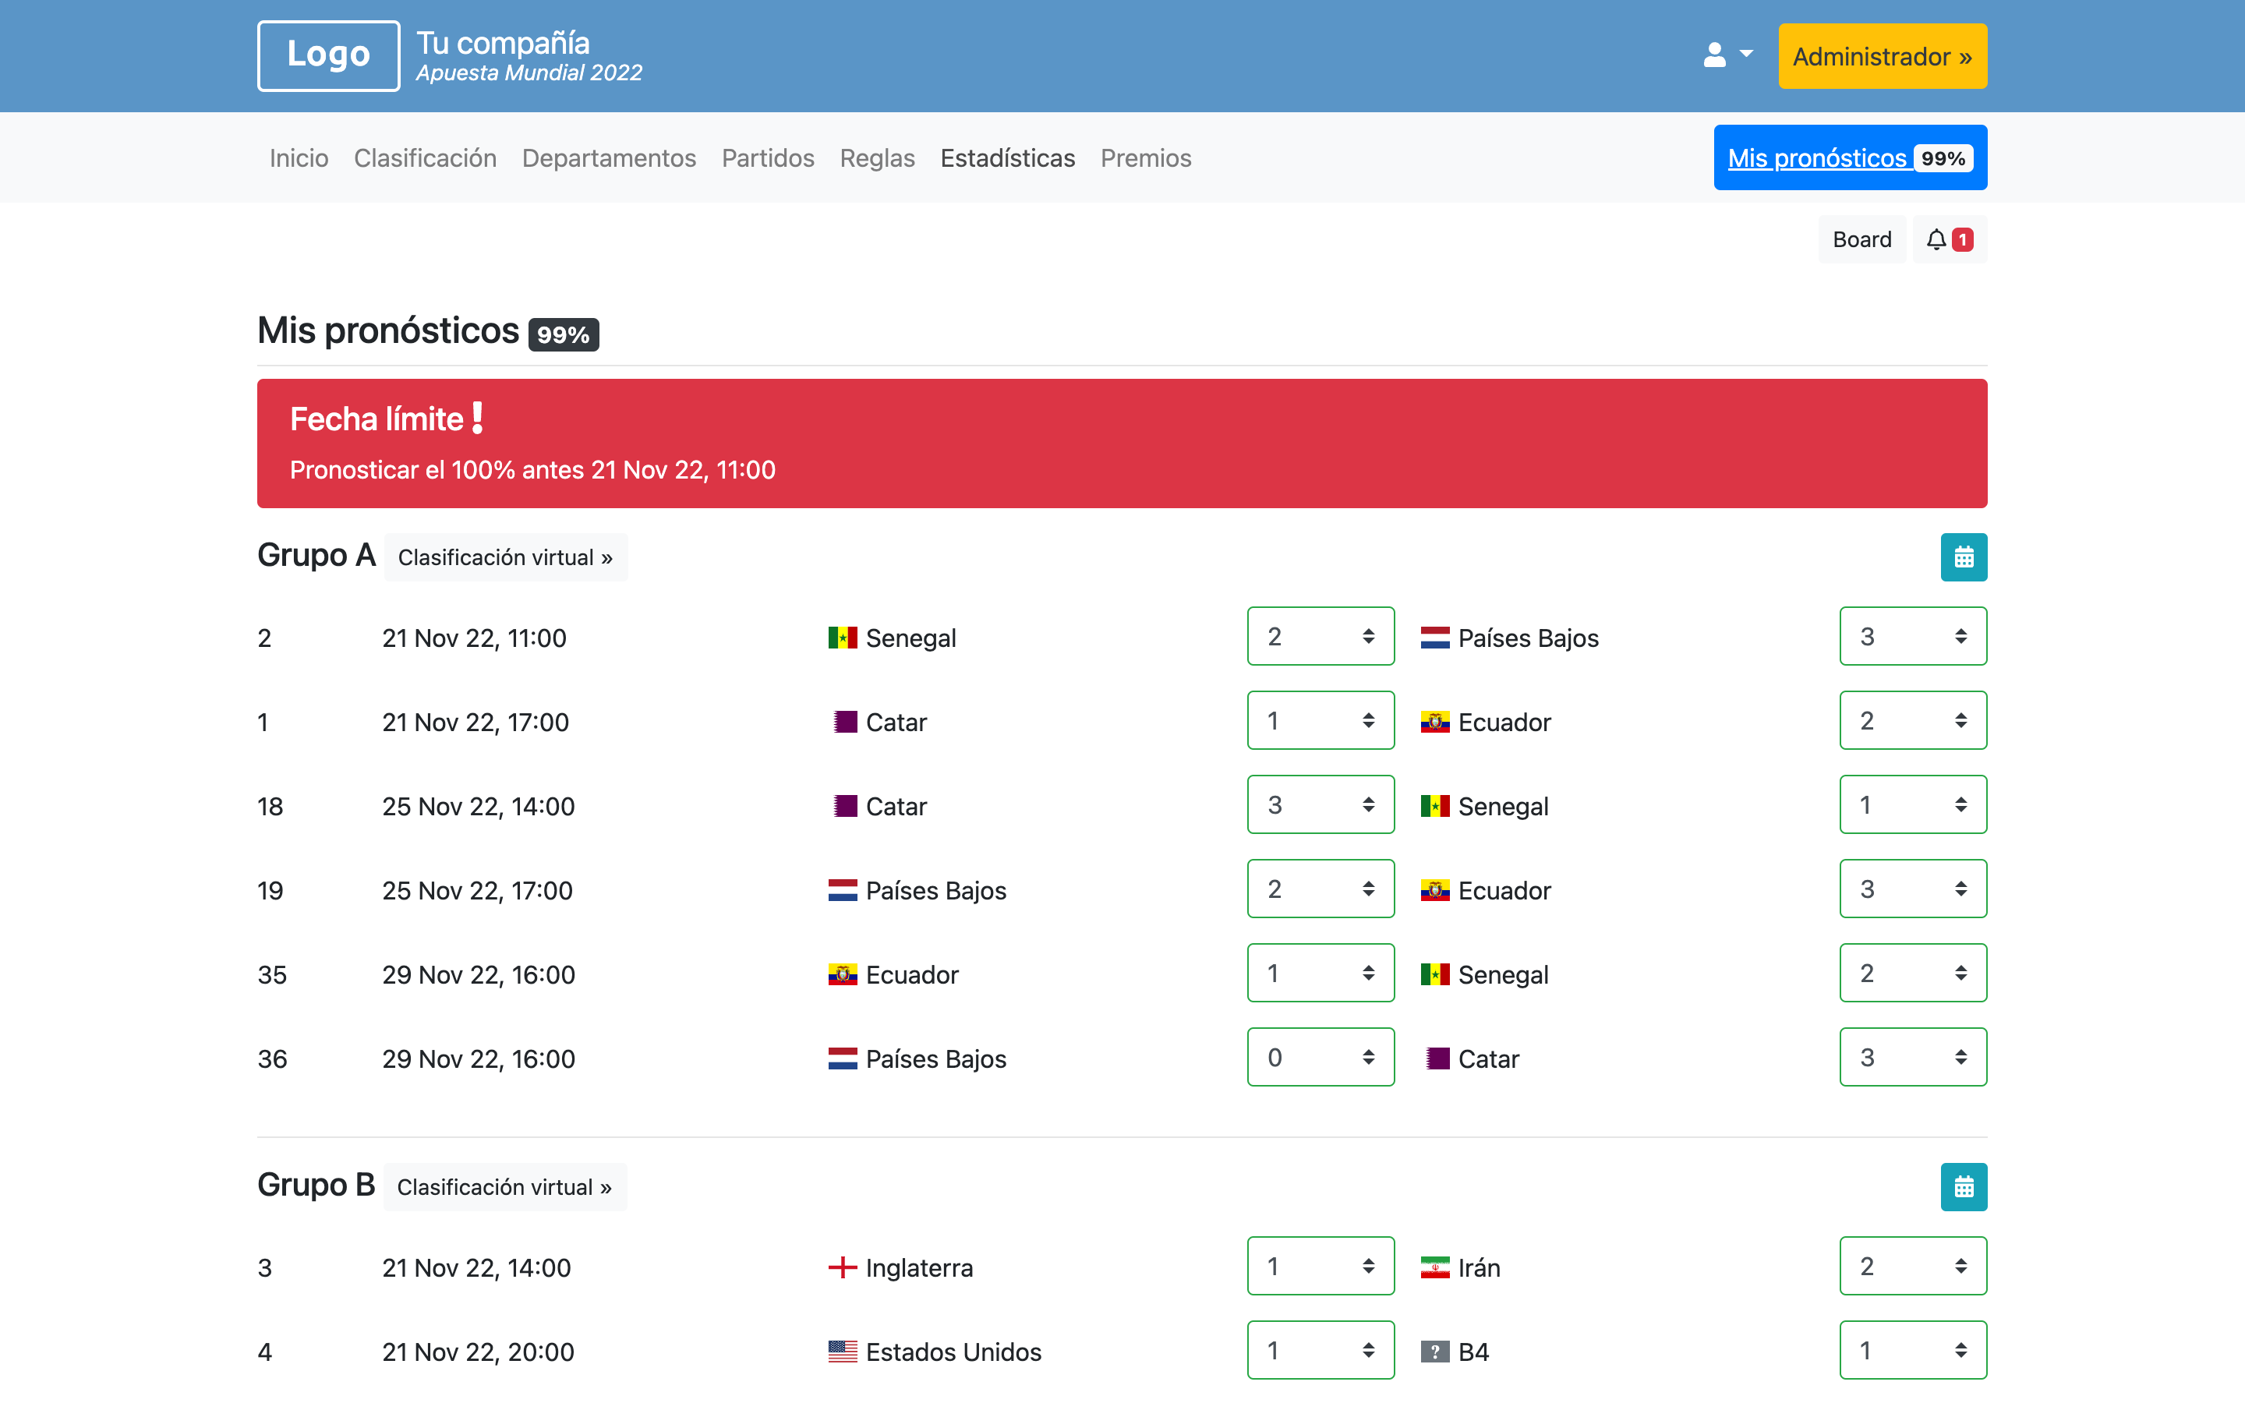Click Inglaterra flag in match 3 row
Viewport: 2245px width, 1403px height.
[843, 1267]
